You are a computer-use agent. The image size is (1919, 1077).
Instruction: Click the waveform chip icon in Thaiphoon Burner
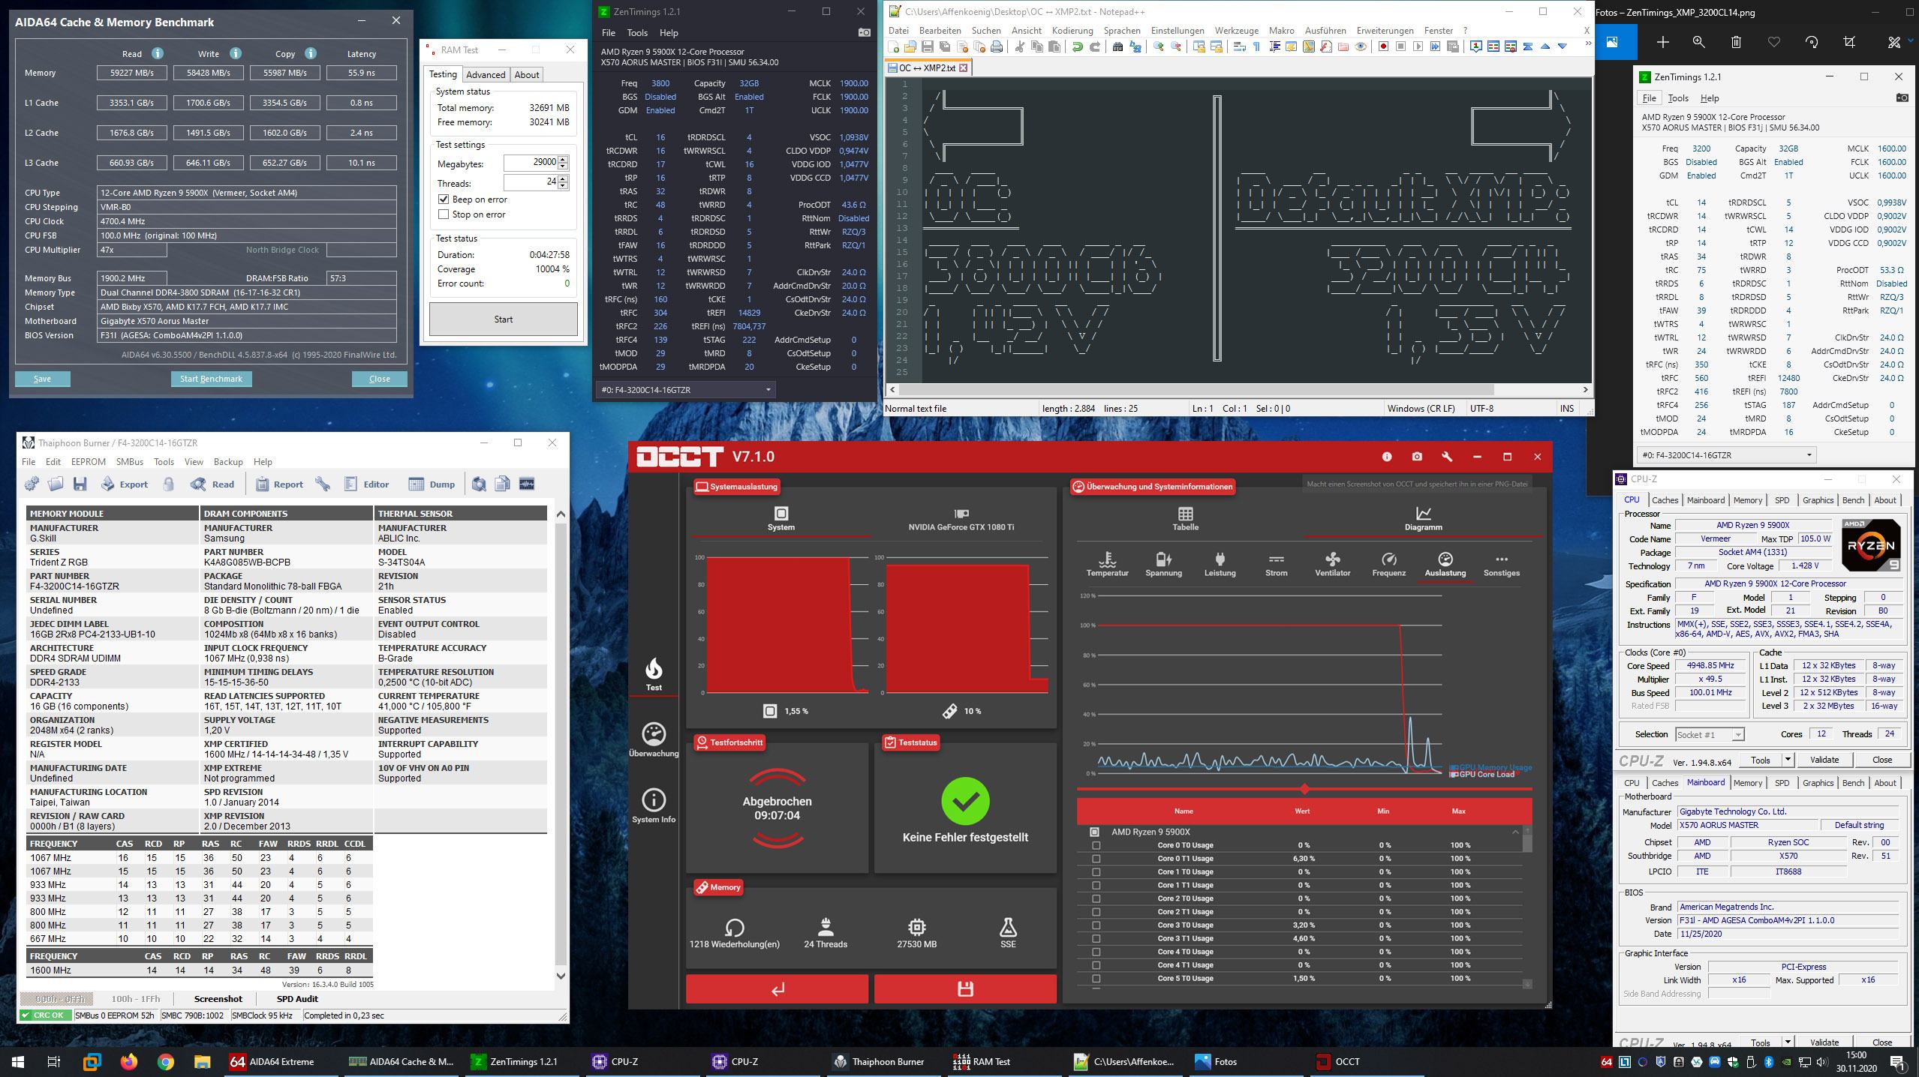point(526,484)
